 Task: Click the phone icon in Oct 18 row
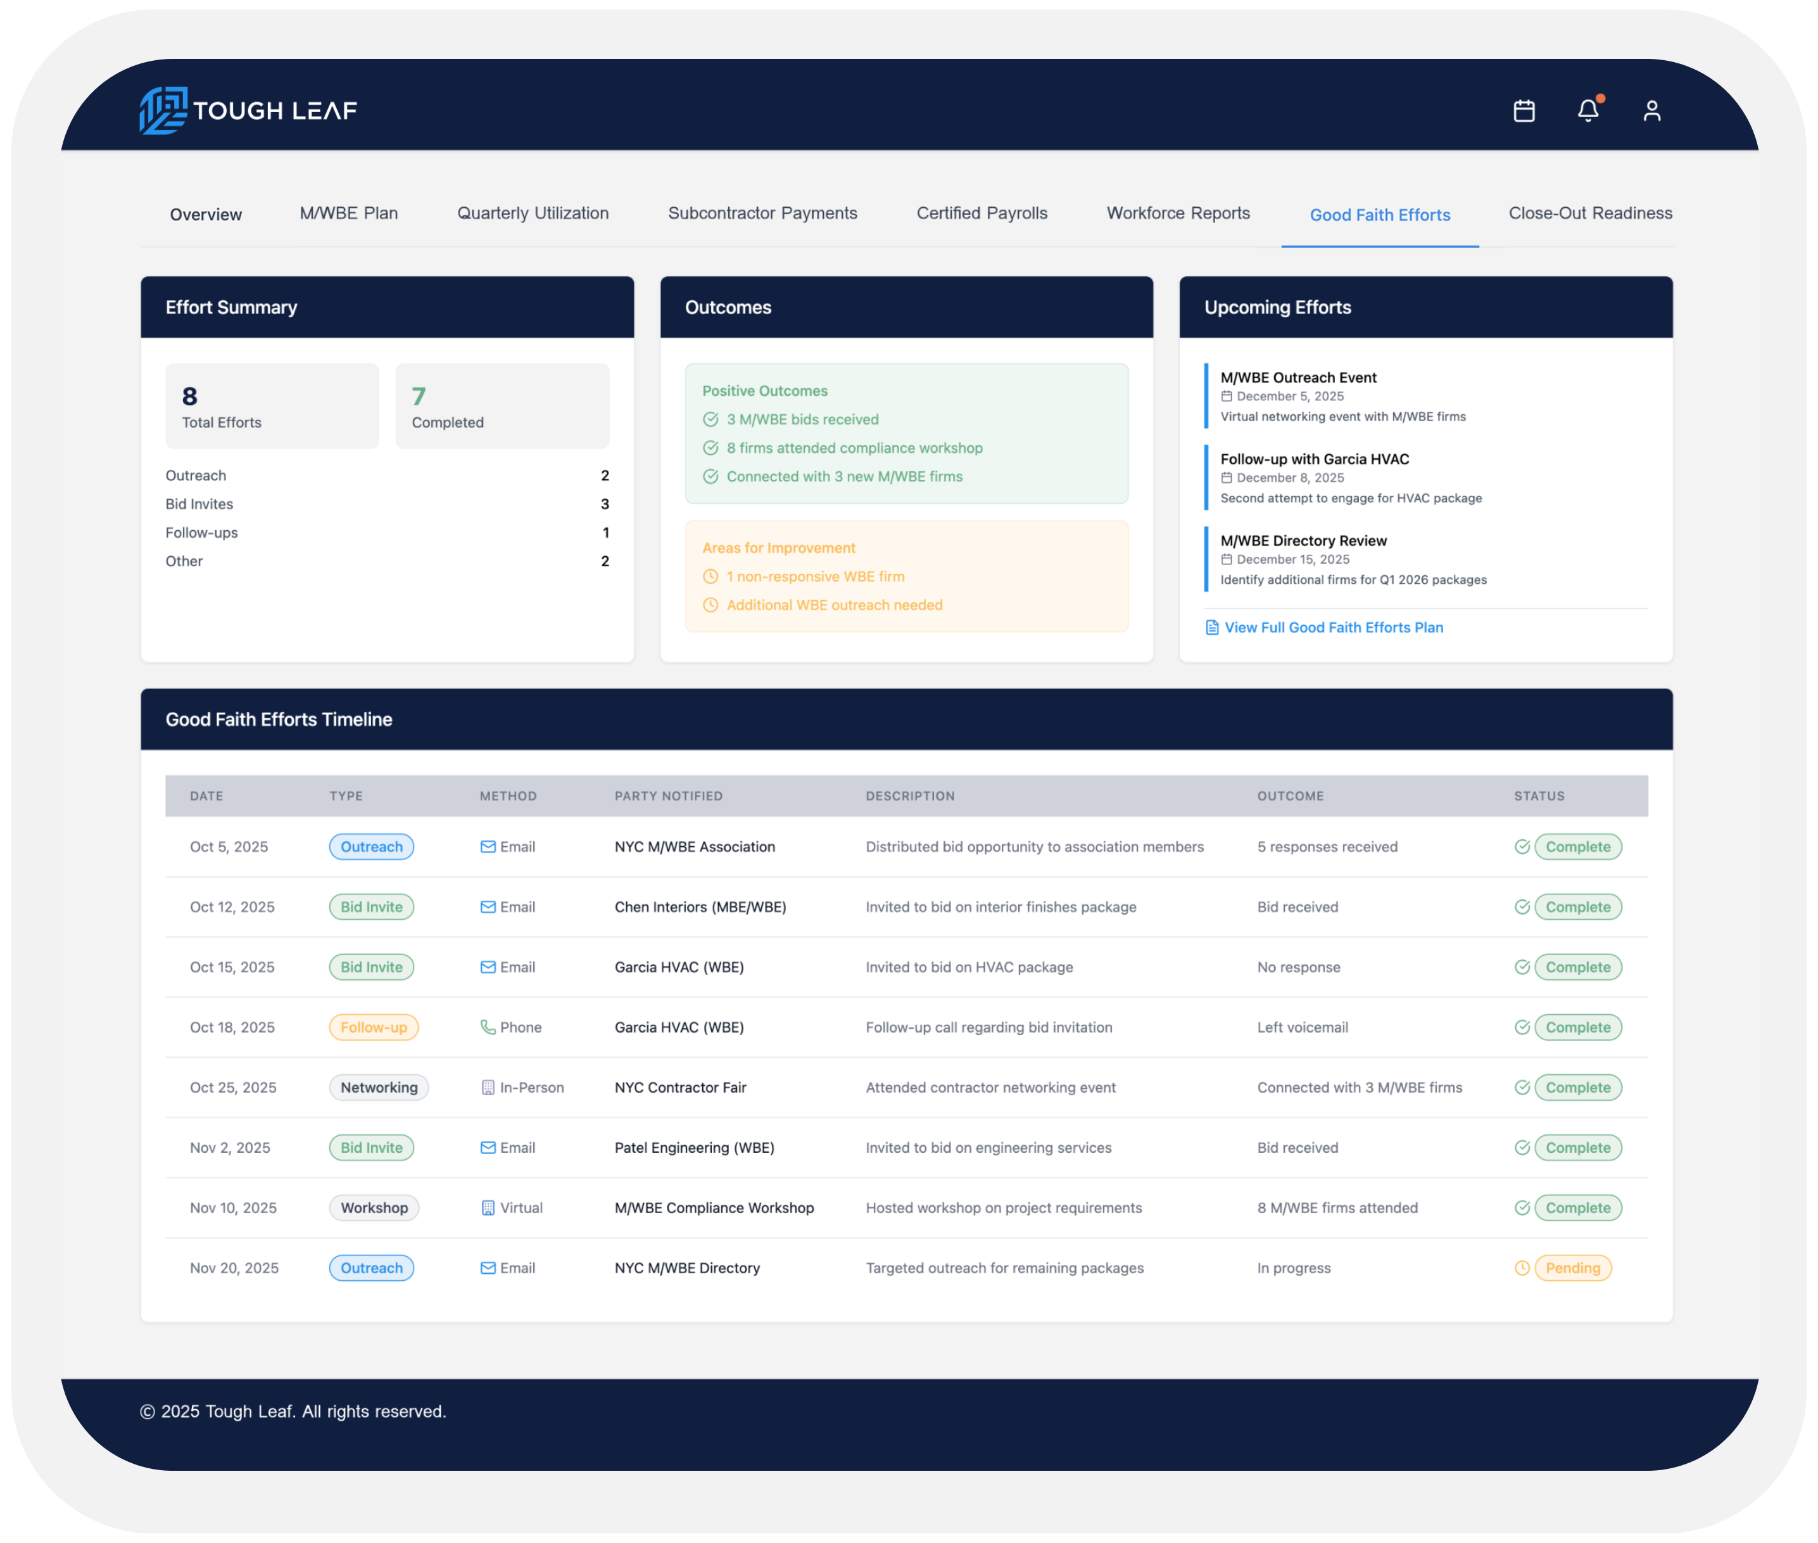[488, 1027]
